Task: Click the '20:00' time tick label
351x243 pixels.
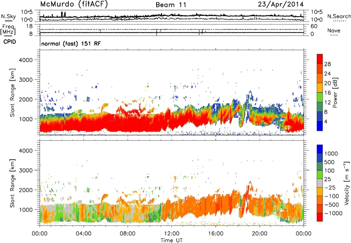Action: [259, 234]
